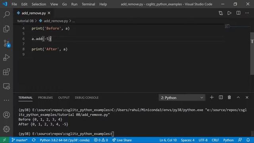Image resolution: width=254 pixels, height=143 pixels.
Task: Click the code minimap
Action: point(227,26)
